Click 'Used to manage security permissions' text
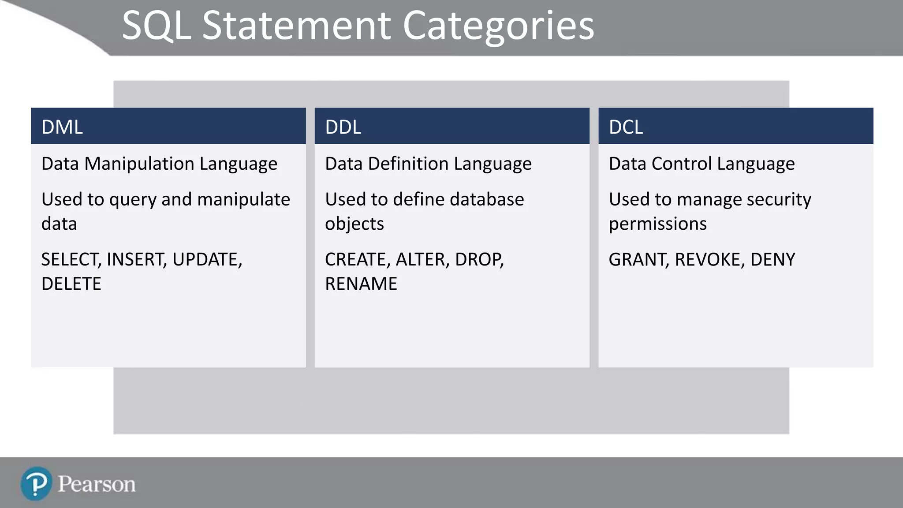 point(710,211)
